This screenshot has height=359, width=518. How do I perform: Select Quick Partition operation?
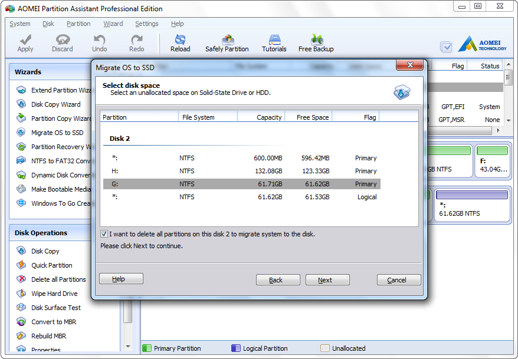tap(45, 265)
